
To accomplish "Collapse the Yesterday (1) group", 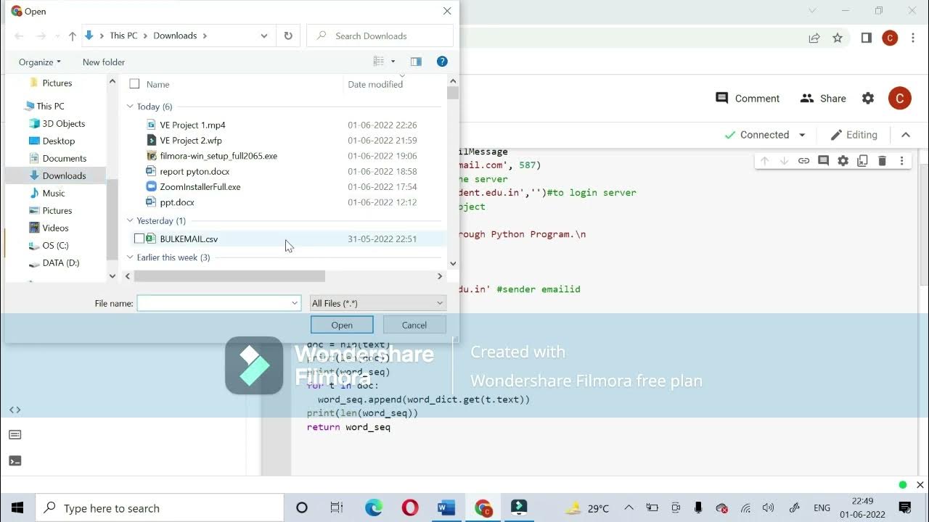I will coord(131,220).
